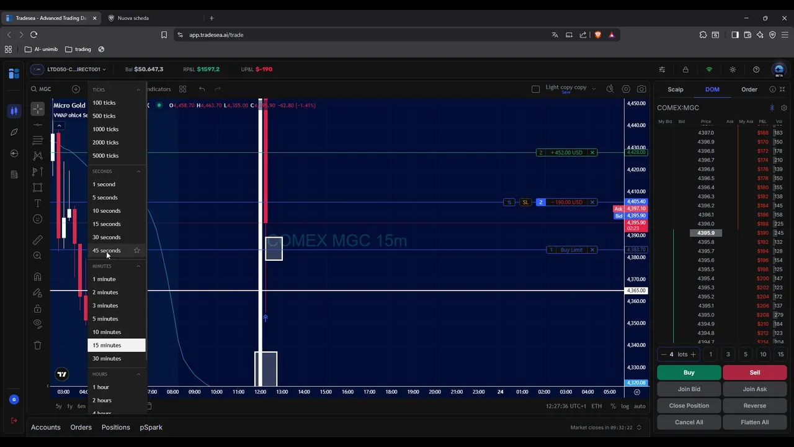Image resolution: width=794 pixels, height=447 pixels.
Task: Toggle fullscreen chart square checkbox
Action: click(536, 89)
